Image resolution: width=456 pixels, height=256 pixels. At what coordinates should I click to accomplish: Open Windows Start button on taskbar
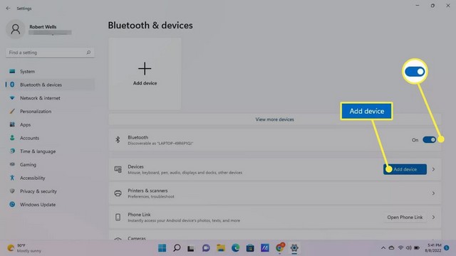(162, 248)
